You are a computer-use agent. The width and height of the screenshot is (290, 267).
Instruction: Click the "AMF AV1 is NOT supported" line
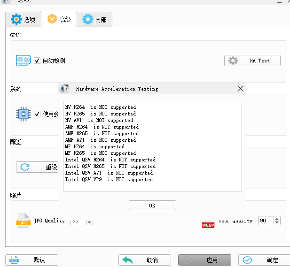point(101,140)
